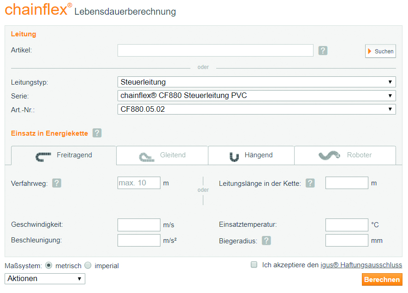Expand the Aktionen dropdown menu

coord(45,278)
